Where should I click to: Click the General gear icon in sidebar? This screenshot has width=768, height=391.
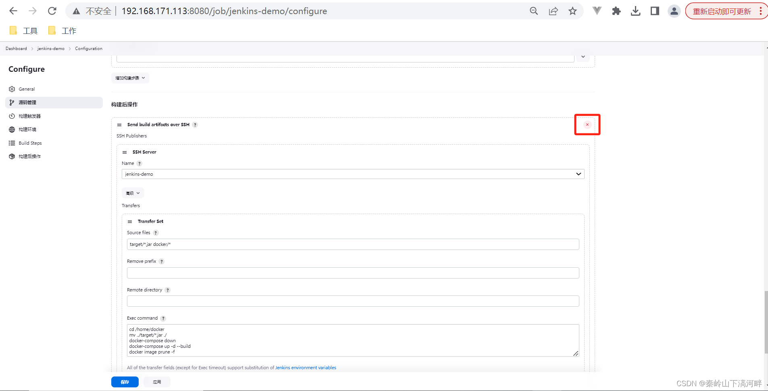click(x=12, y=89)
